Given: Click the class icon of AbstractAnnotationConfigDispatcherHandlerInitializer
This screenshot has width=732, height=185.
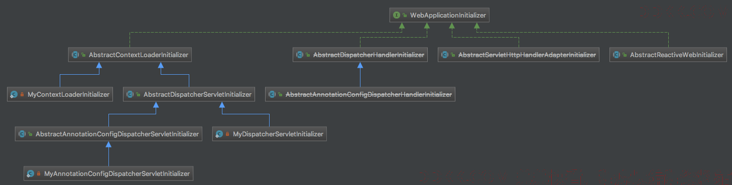Looking at the screenshot, I should (272, 94).
